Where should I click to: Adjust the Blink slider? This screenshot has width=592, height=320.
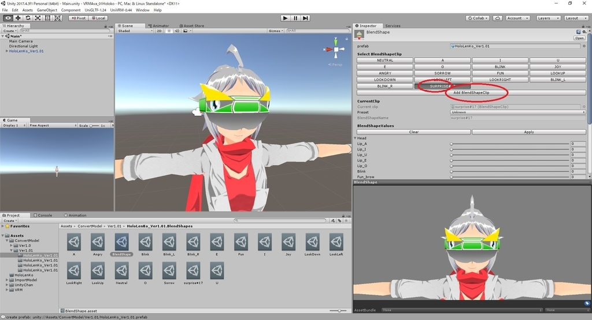pyautogui.click(x=510, y=171)
